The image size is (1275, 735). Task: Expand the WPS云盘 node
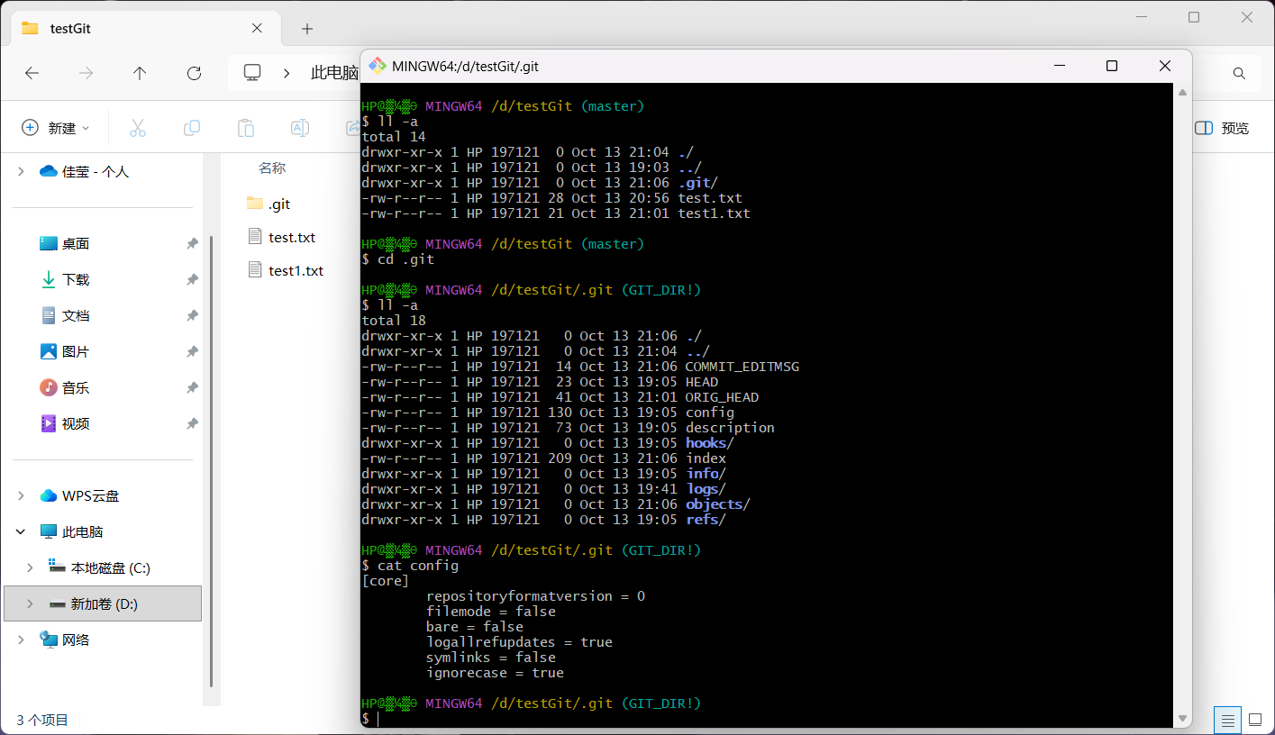[x=21, y=495]
